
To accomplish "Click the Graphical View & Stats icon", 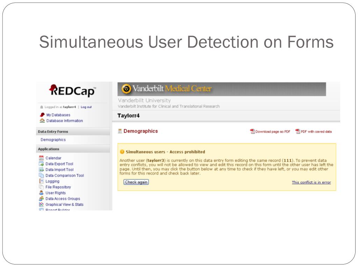I will coord(41,204).
